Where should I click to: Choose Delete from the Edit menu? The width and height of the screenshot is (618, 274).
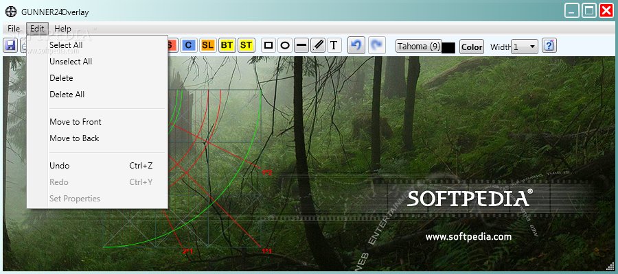98,78
